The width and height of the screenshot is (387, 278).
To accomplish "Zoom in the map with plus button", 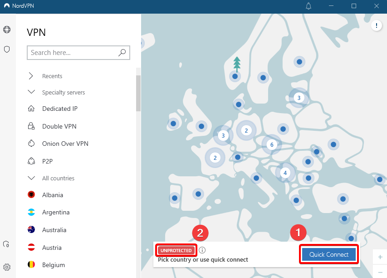I will (x=380, y=257).
